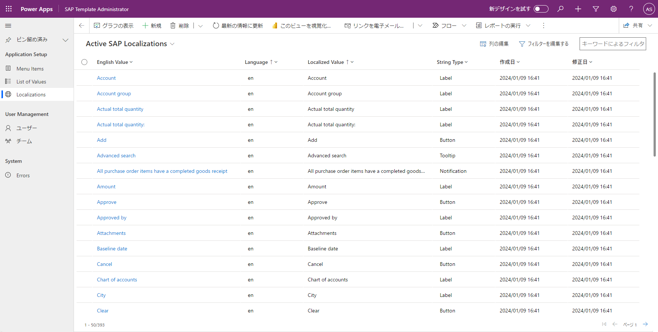Viewport: 658px width, 332px height.
Task: Open Errors in the sidebar
Action: click(x=37, y=175)
